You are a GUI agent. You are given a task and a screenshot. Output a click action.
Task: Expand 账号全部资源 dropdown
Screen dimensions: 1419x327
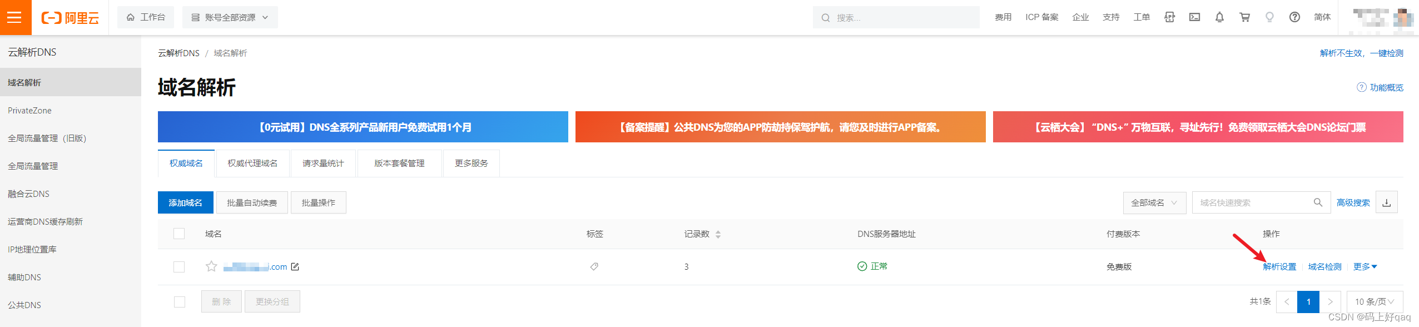[x=230, y=17]
